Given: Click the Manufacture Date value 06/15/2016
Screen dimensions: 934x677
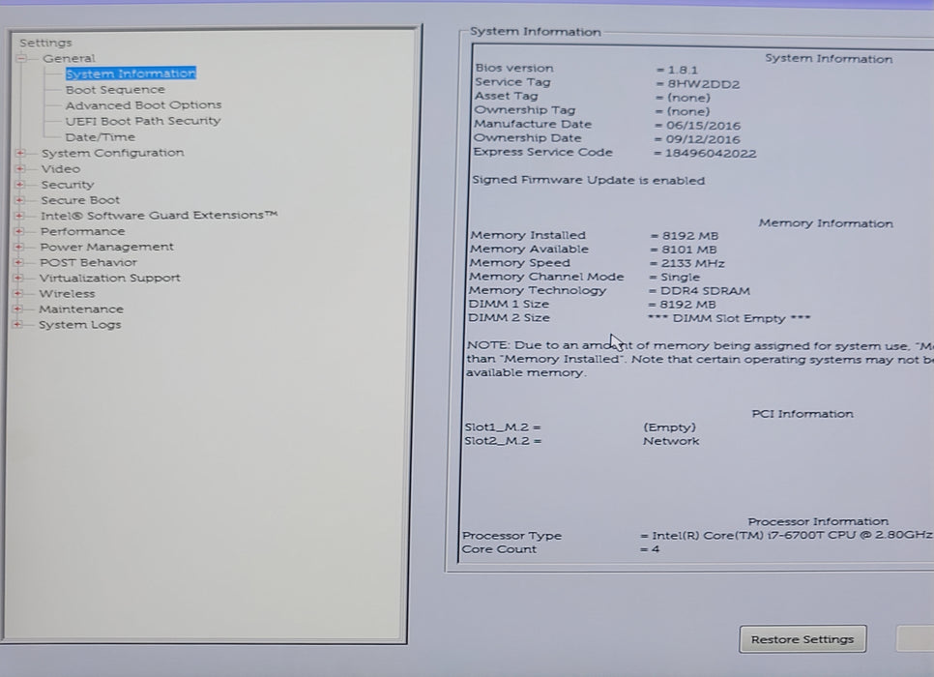Looking at the screenshot, I should [703, 126].
